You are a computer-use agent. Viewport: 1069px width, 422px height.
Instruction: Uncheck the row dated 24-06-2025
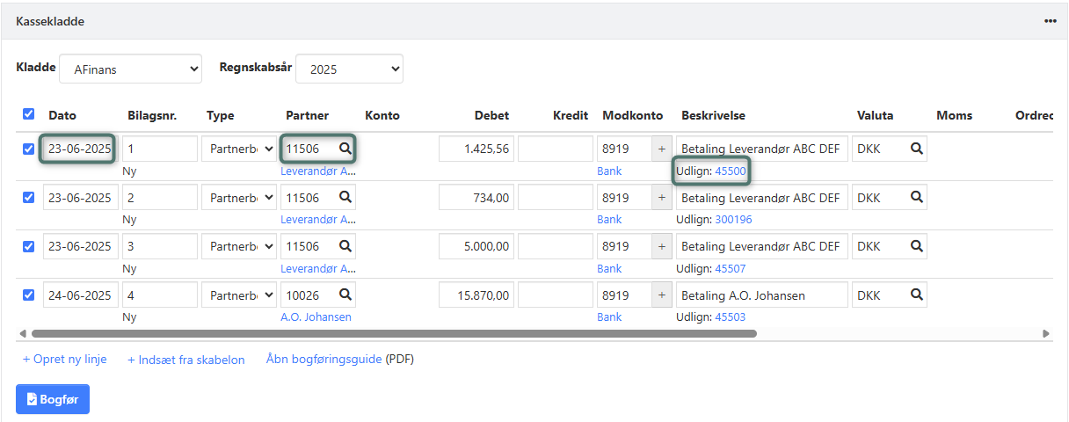pyautogui.click(x=29, y=295)
